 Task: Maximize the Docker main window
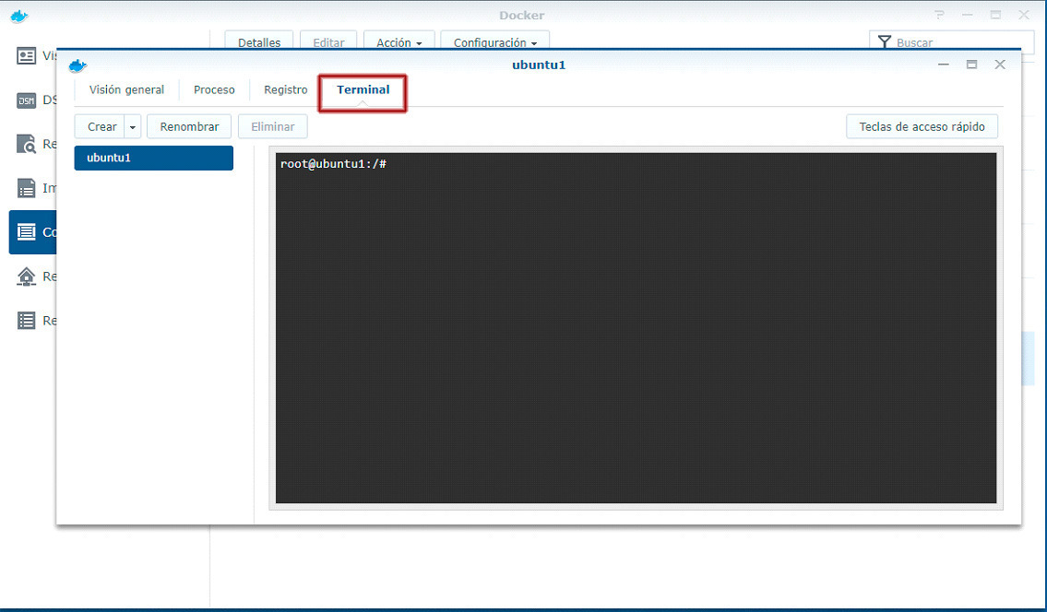pyautogui.click(x=995, y=15)
